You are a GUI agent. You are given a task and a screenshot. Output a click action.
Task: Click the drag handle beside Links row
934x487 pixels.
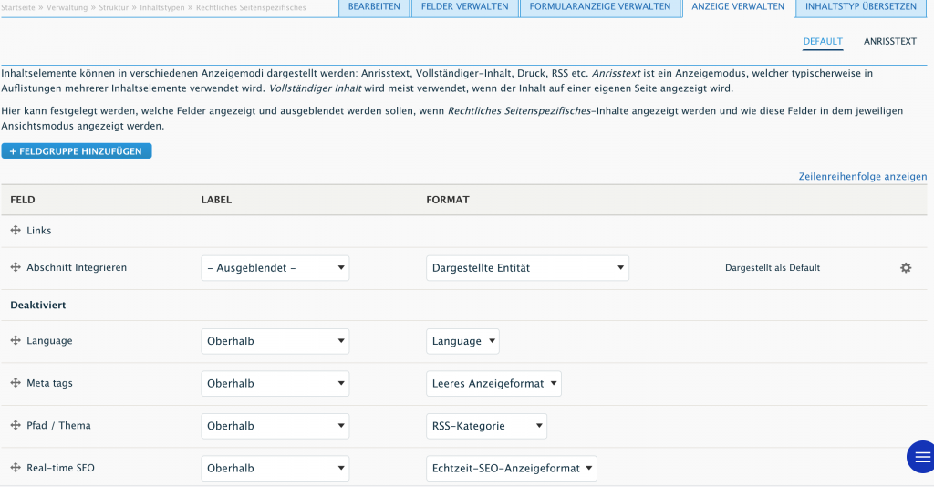[16, 232]
